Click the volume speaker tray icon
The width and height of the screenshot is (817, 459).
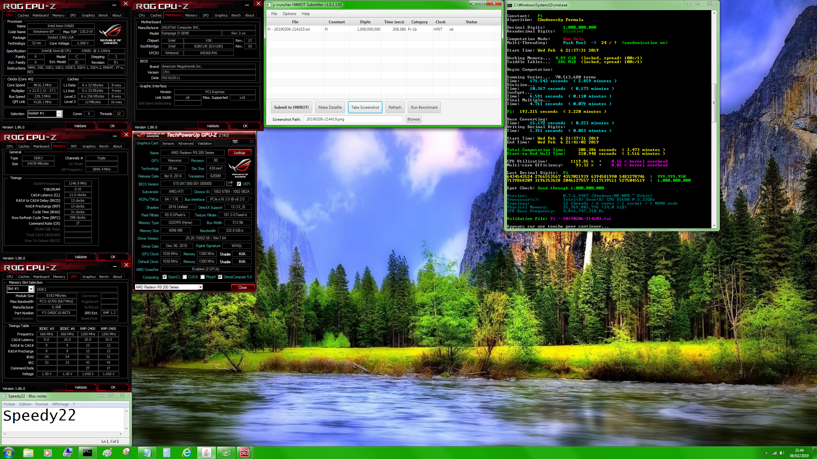pos(782,453)
